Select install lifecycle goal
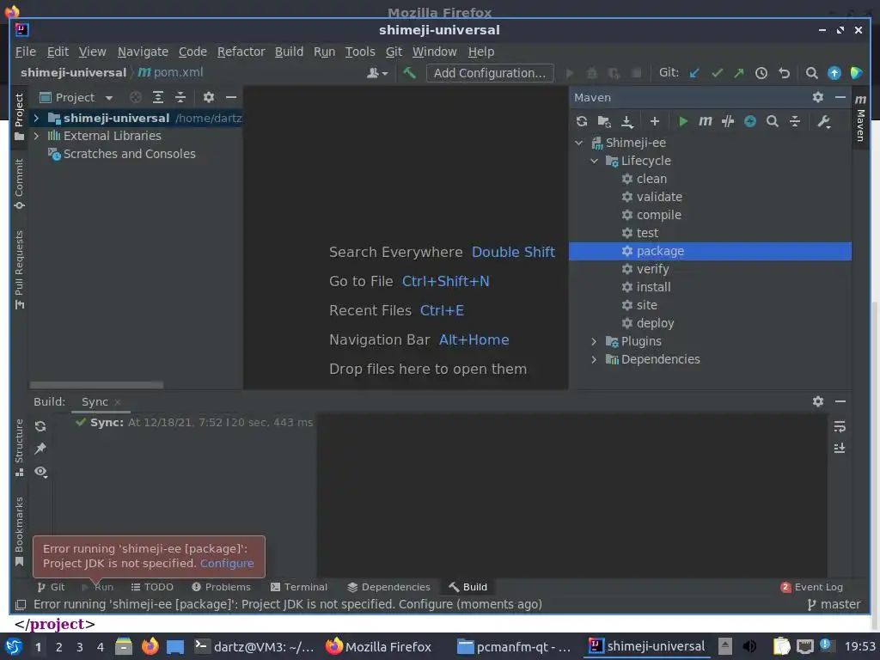The image size is (880, 660). click(653, 287)
